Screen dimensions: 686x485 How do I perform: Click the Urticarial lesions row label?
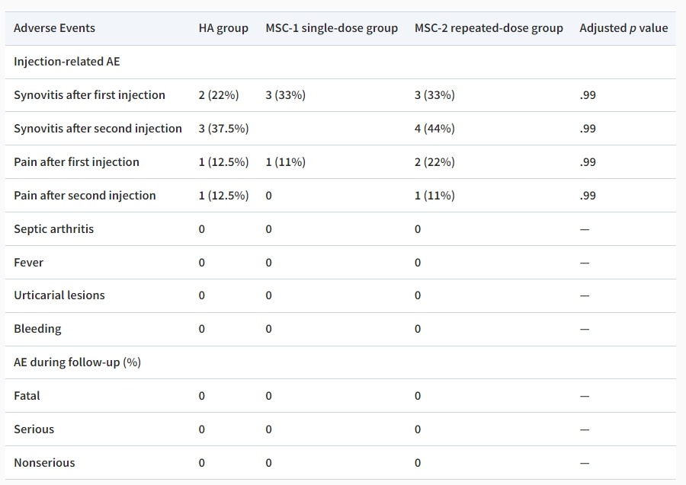(59, 295)
